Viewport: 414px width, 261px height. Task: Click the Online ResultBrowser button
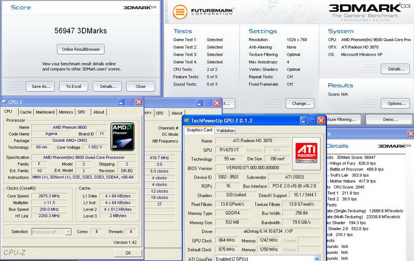[x=81, y=49]
